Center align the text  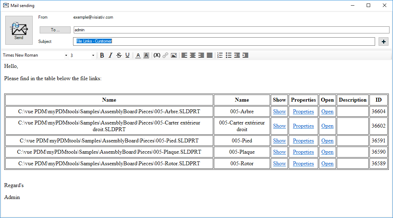click(193, 55)
